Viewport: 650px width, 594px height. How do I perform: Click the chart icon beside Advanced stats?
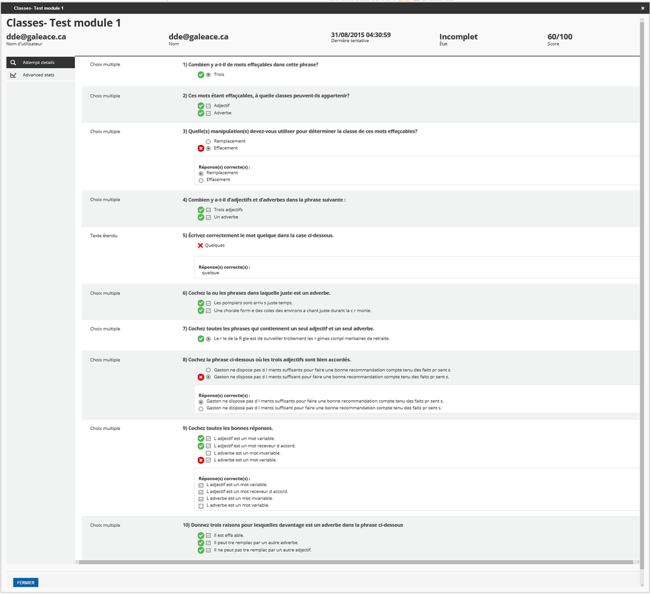[x=13, y=75]
